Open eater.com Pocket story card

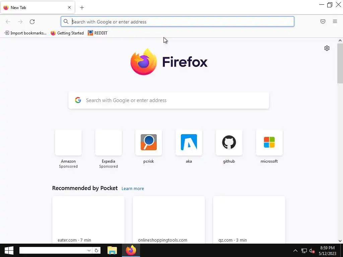click(x=88, y=220)
